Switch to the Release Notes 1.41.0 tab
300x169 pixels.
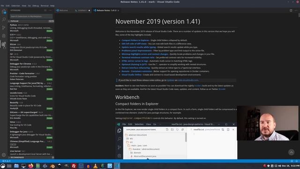pos(106,10)
